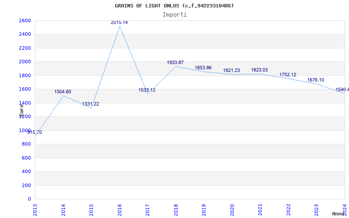Click the 2016 year on x-axis
This screenshot has height=218, width=349.
(120, 208)
